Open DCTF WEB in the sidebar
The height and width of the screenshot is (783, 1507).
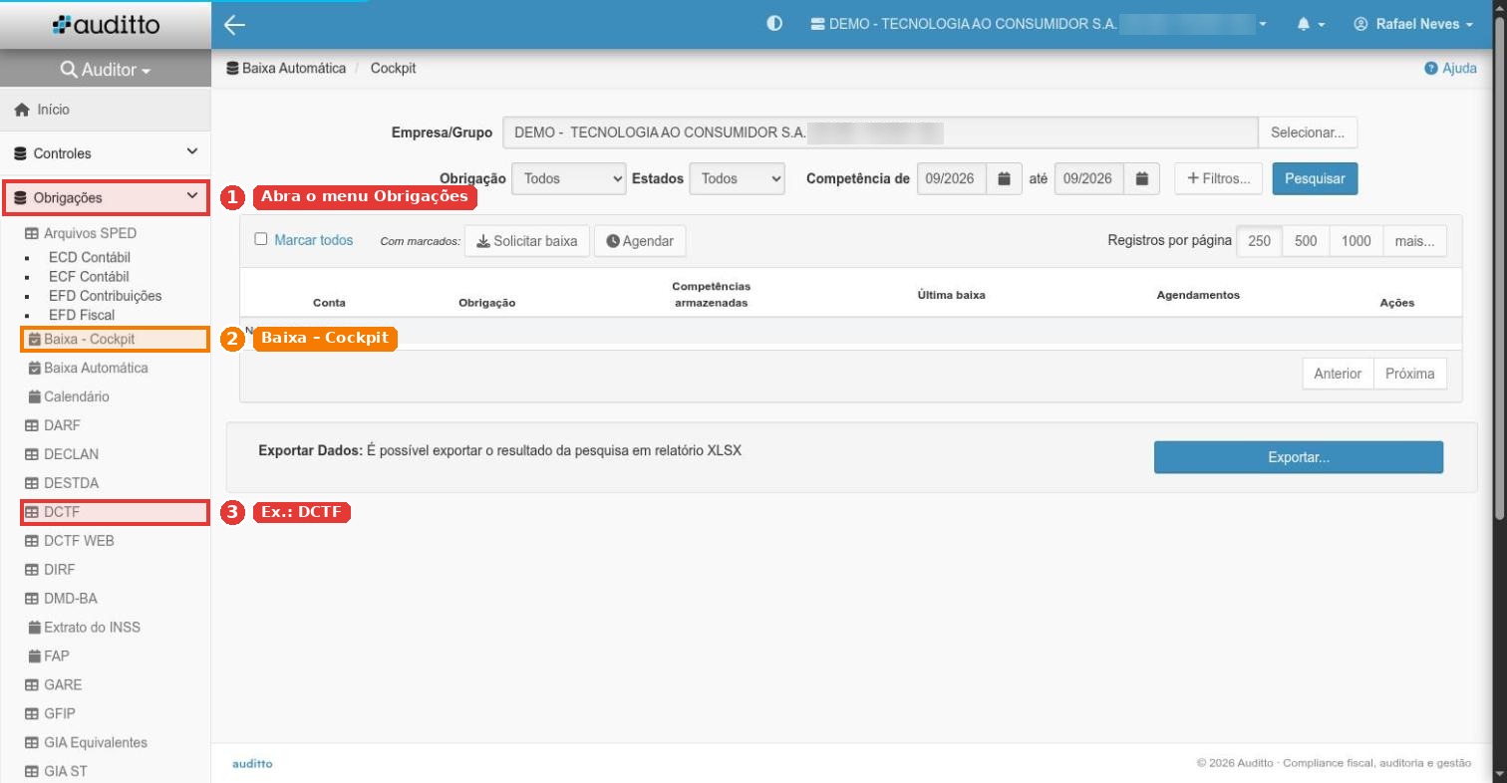click(x=70, y=541)
